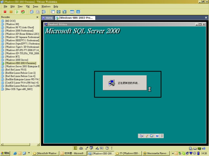This screenshot has width=209, height=156.
Task: Expand the guest IME toolbar options arrows
Action: (162, 136)
